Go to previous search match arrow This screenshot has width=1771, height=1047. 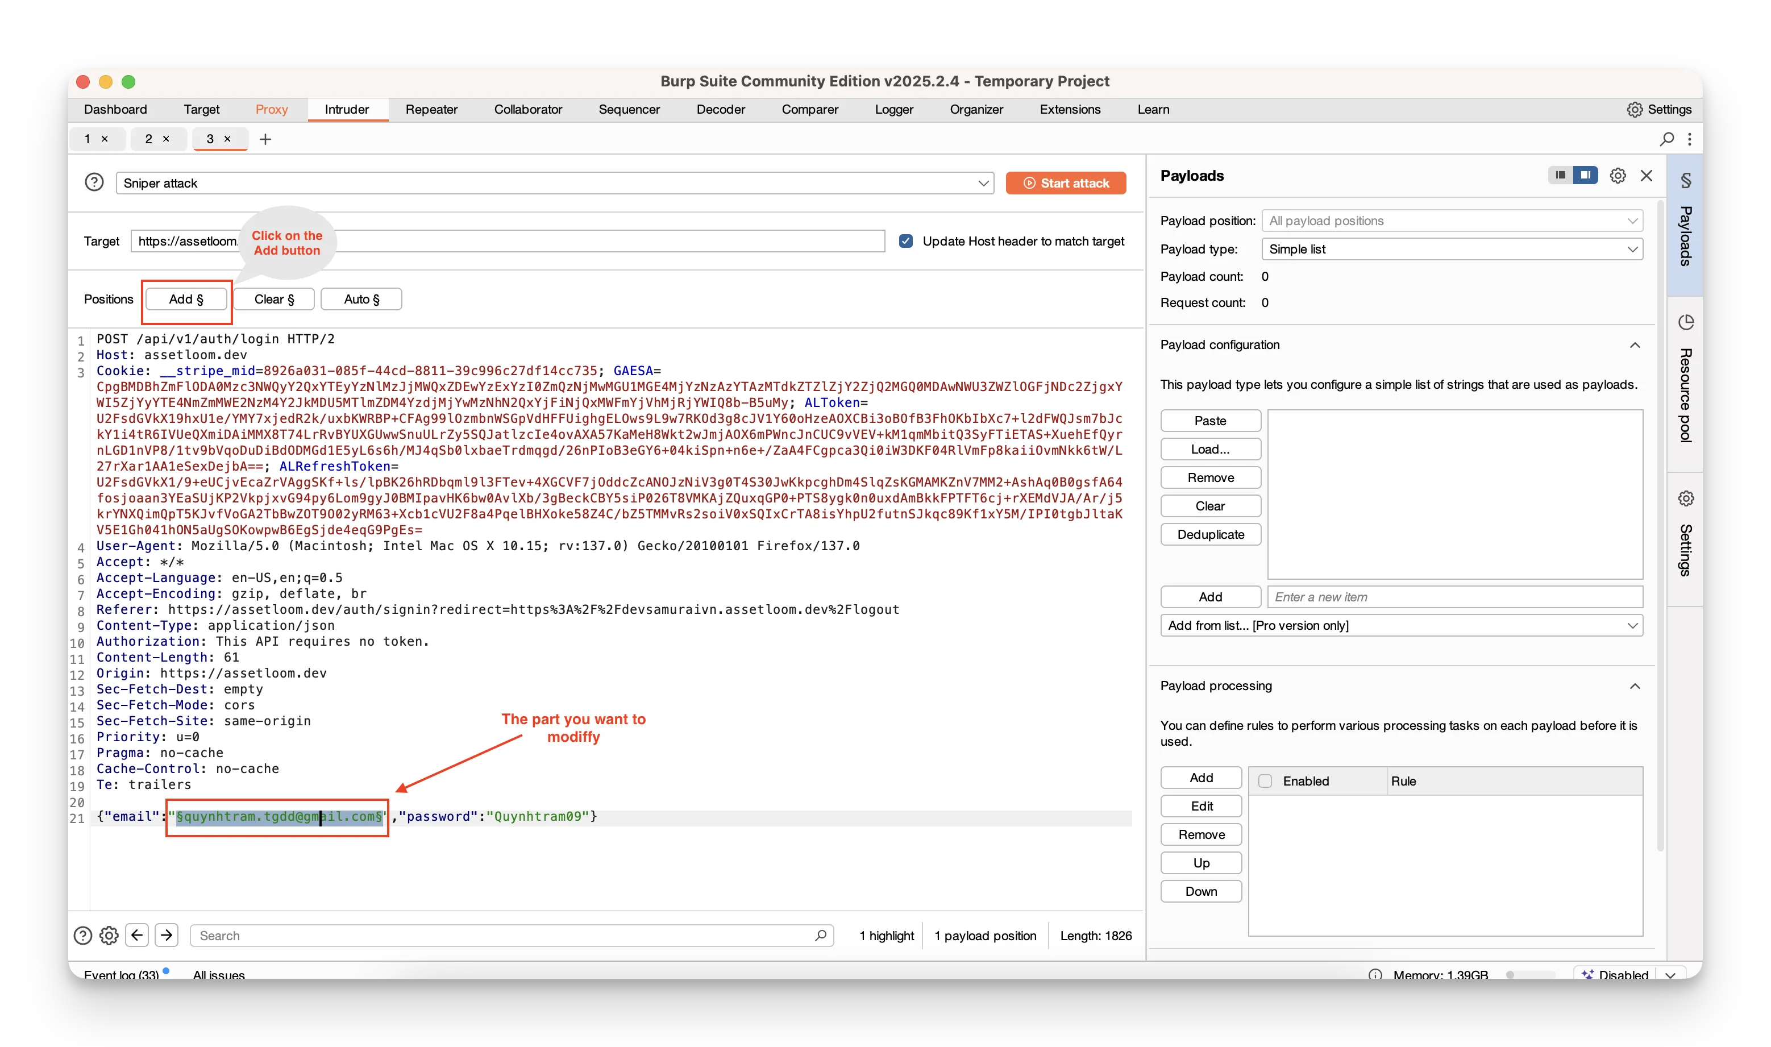coord(137,935)
